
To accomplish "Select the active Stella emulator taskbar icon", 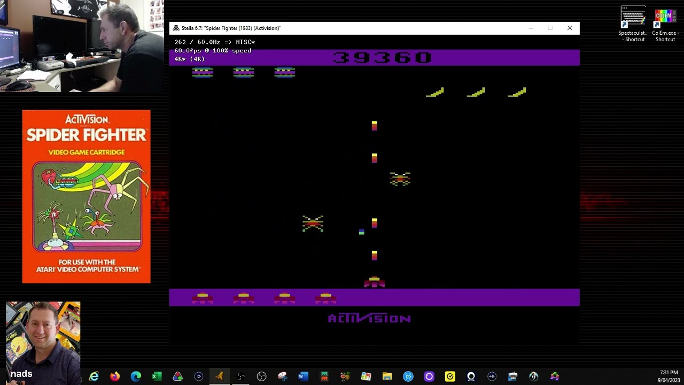I will (220, 376).
